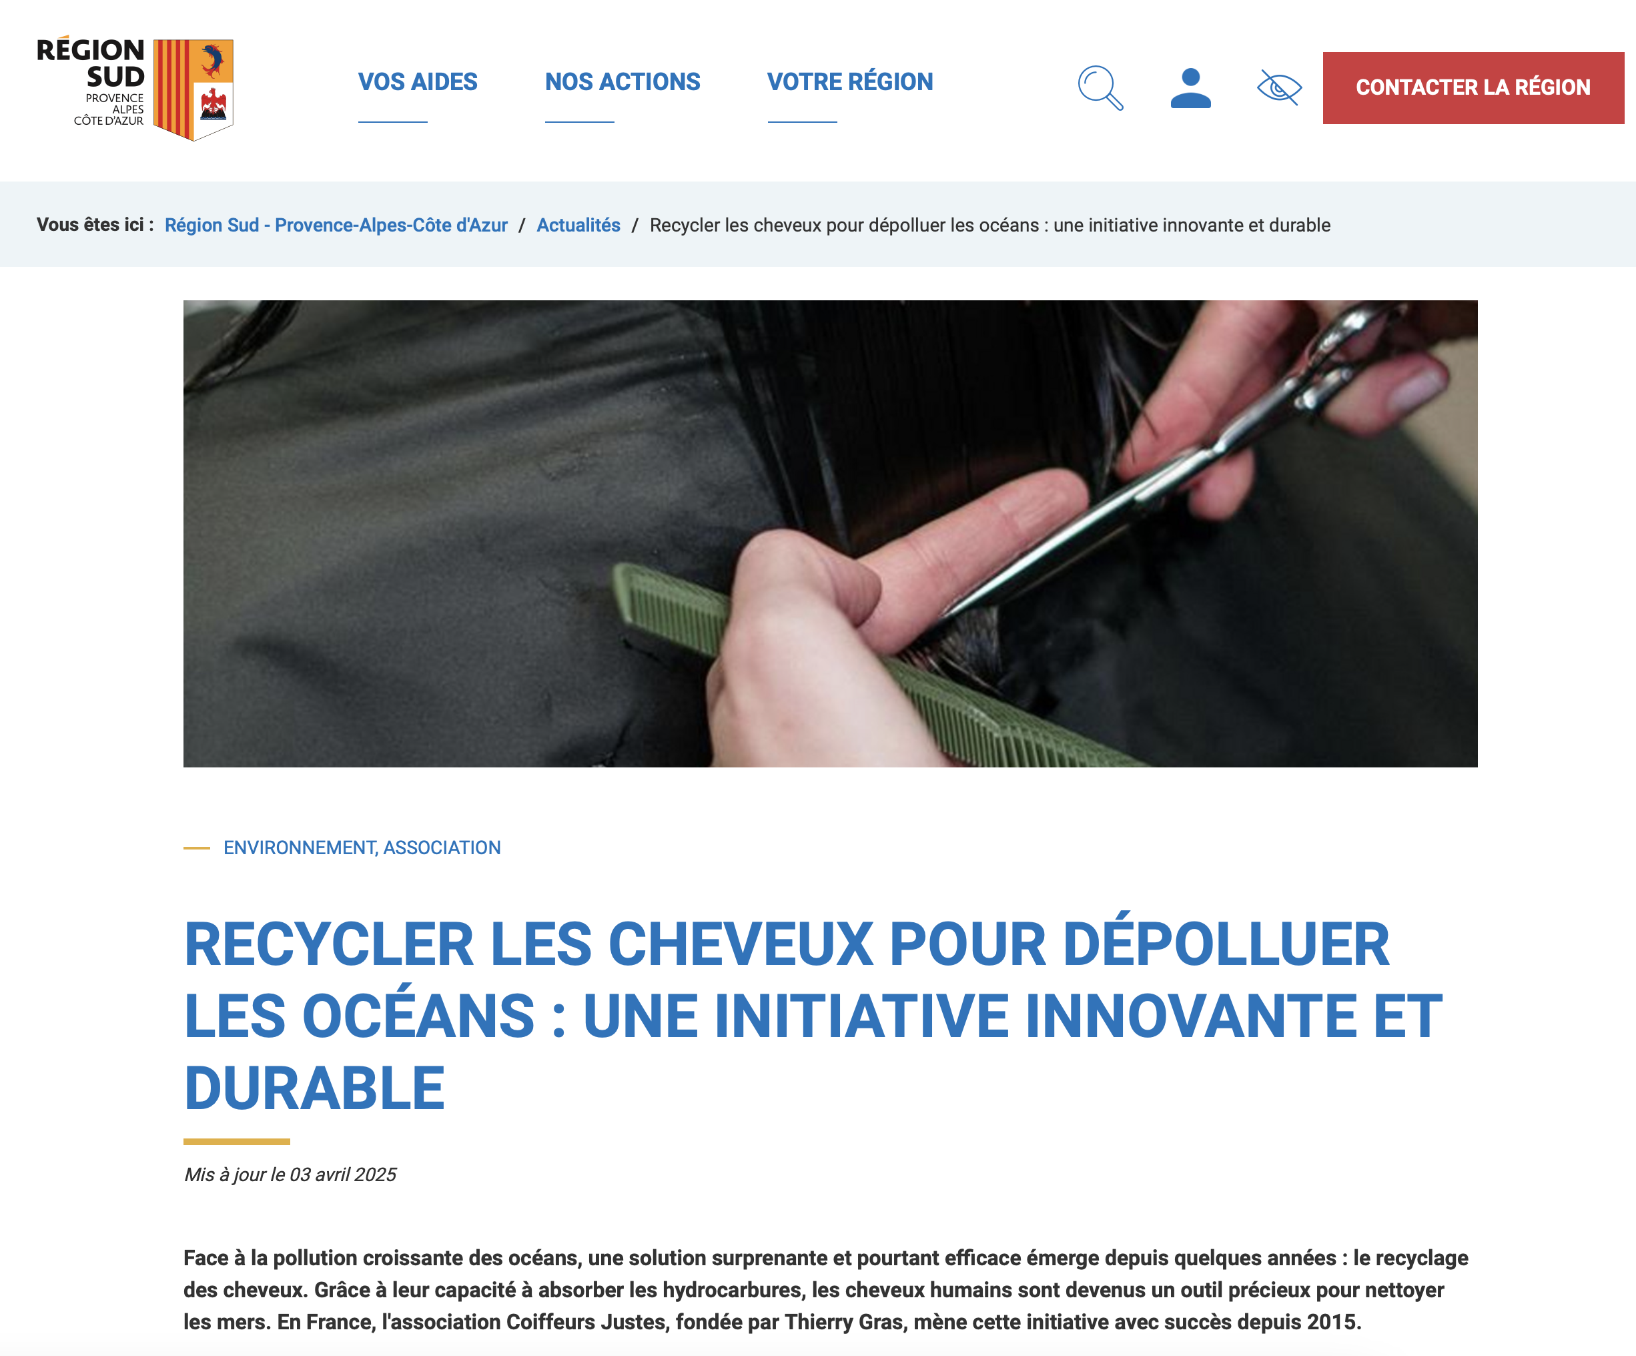This screenshot has height=1356, width=1636.
Task: Go to Région Sud - Provence-Alpes-Côte d'Azur breadcrumb
Action: pyautogui.click(x=336, y=225)
